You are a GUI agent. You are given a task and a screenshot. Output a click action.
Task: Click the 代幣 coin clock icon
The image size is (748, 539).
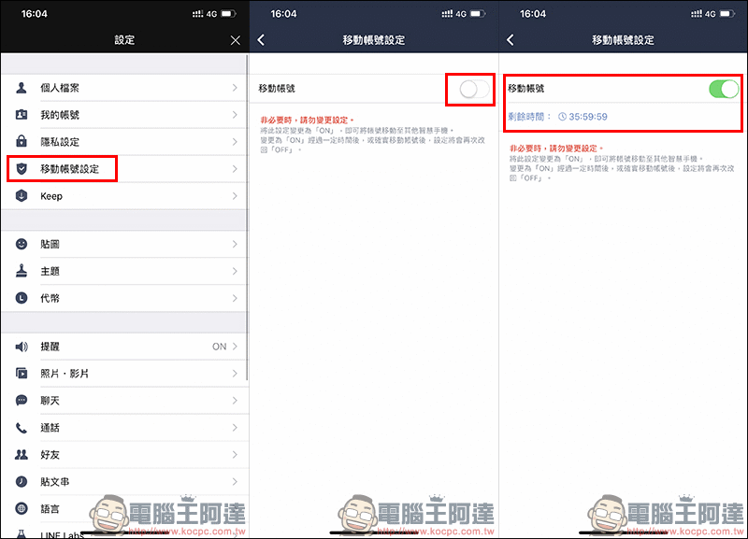[21, 298]
